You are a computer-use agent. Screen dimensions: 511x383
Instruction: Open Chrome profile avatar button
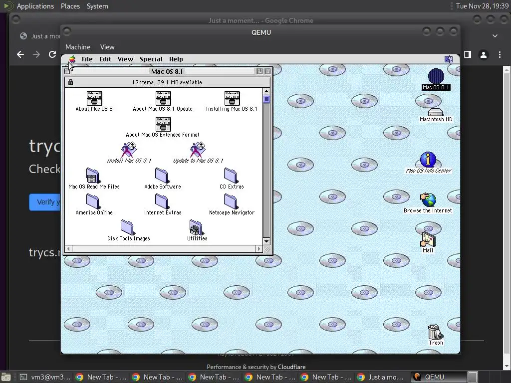(484, 55)
